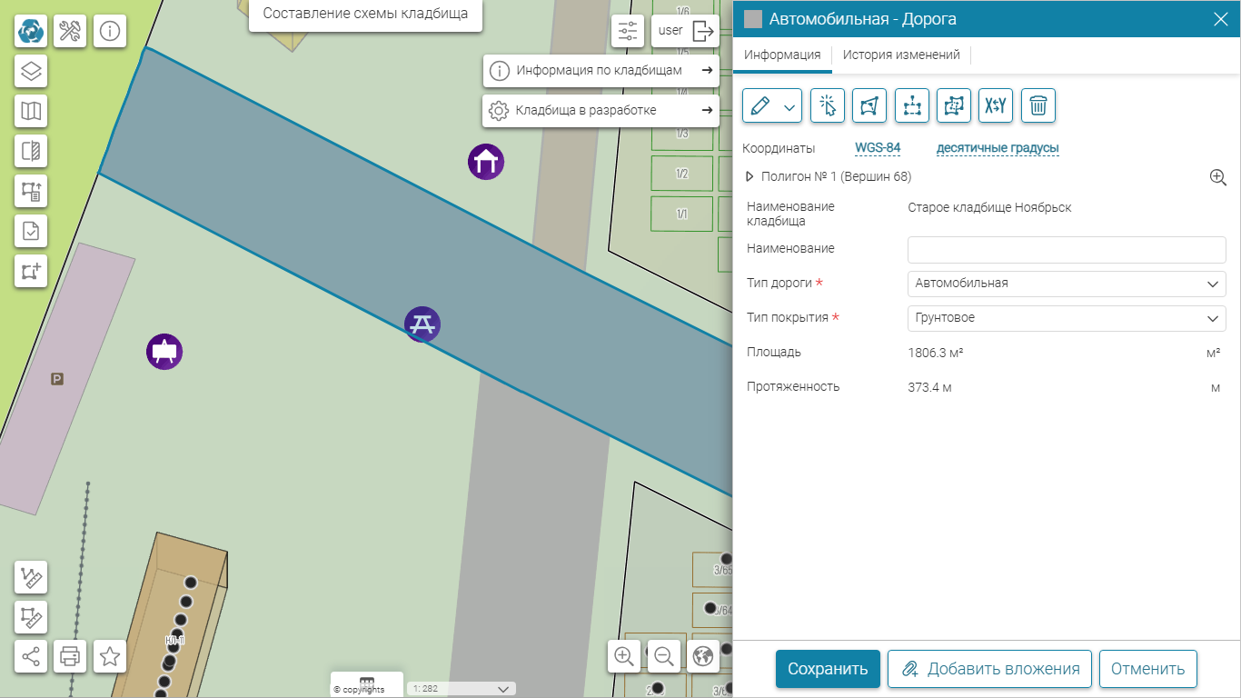The image size is (1241, 698).
Task: Toggle the десятичные градусы coordinate format
Action: coord(997,148)
